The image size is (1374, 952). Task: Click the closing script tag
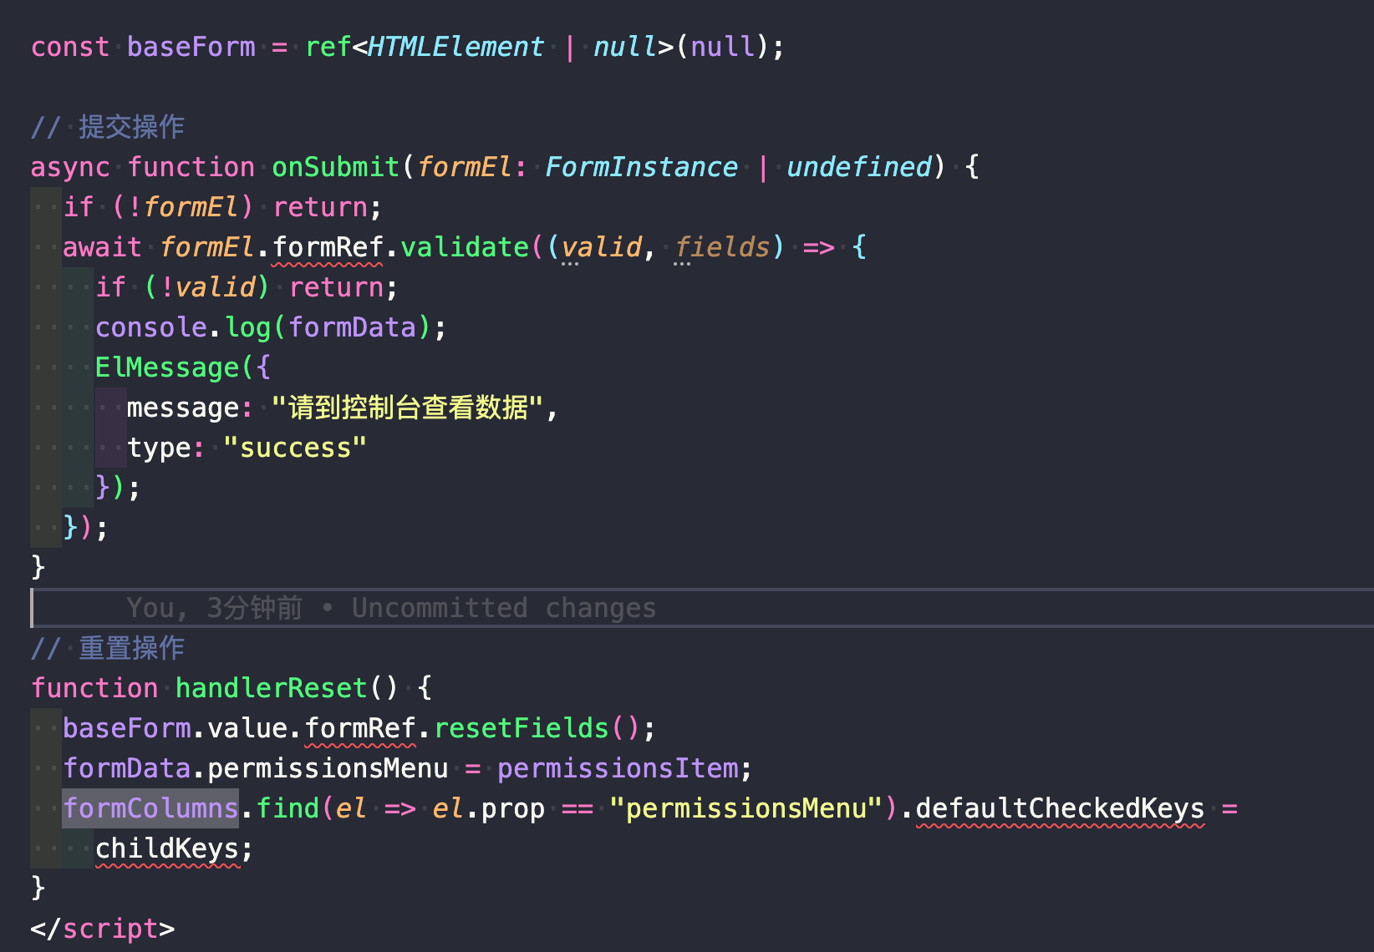(x=103, y=929)
